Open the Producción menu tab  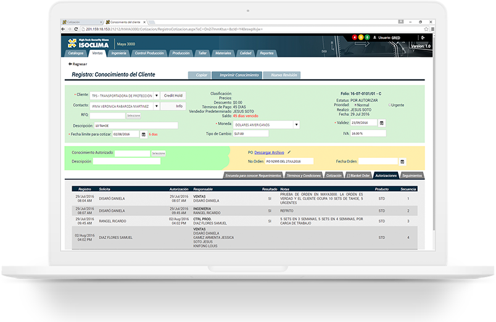[181, 53]
